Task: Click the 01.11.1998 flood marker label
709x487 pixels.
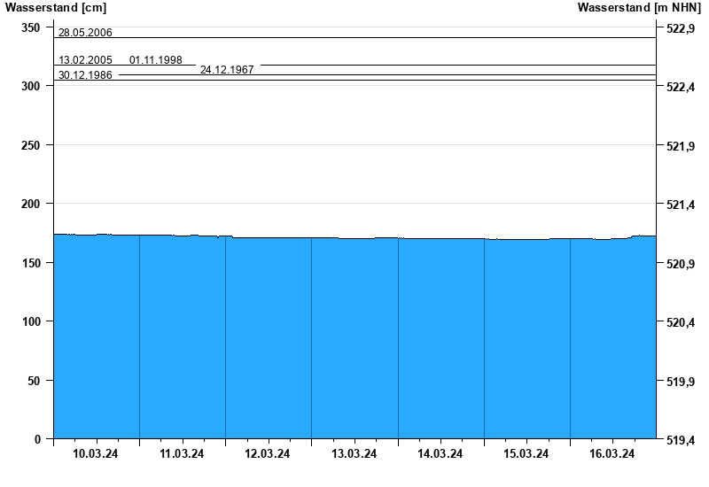Action: 156,60
